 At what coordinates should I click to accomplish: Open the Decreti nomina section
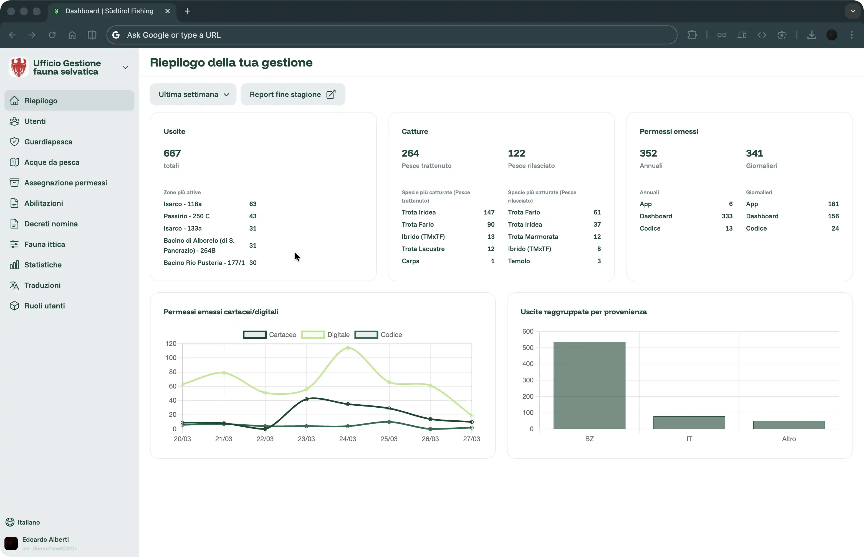(x=51, y=224)
